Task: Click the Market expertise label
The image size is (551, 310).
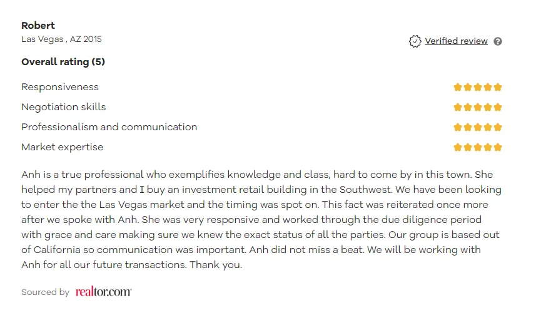Action: [62, 147]
